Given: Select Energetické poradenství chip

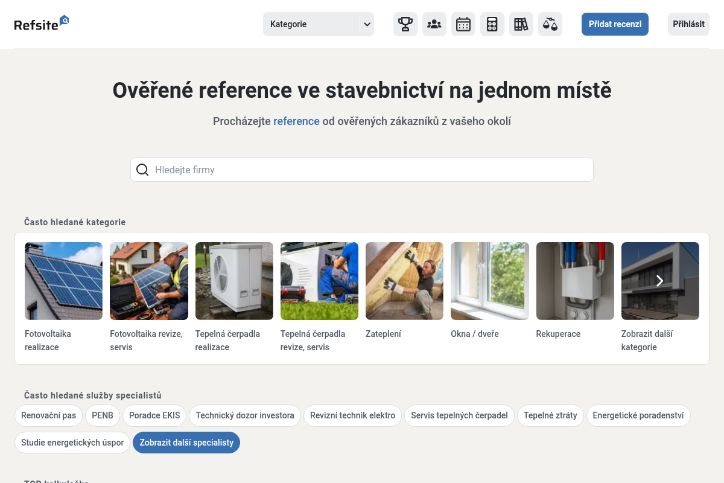Looking at the screenshot, I should coord(638,415).
